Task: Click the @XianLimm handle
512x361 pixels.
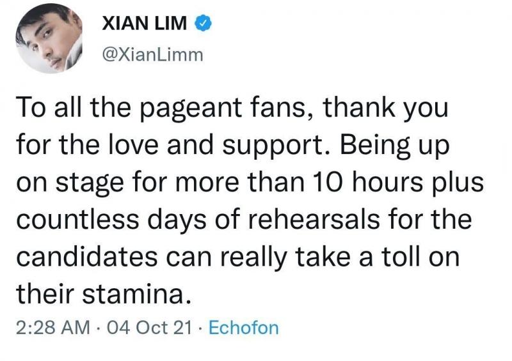Action: pos(152,55)
